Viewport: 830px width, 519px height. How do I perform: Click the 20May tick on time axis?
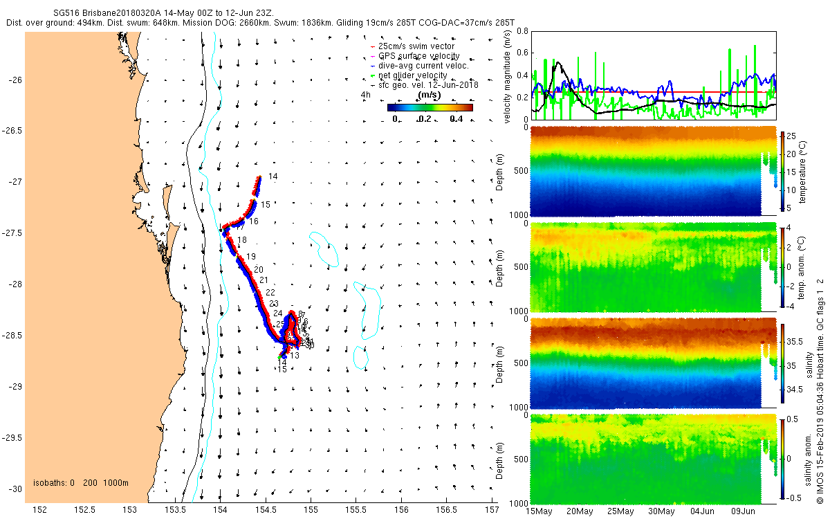point(580,511)
